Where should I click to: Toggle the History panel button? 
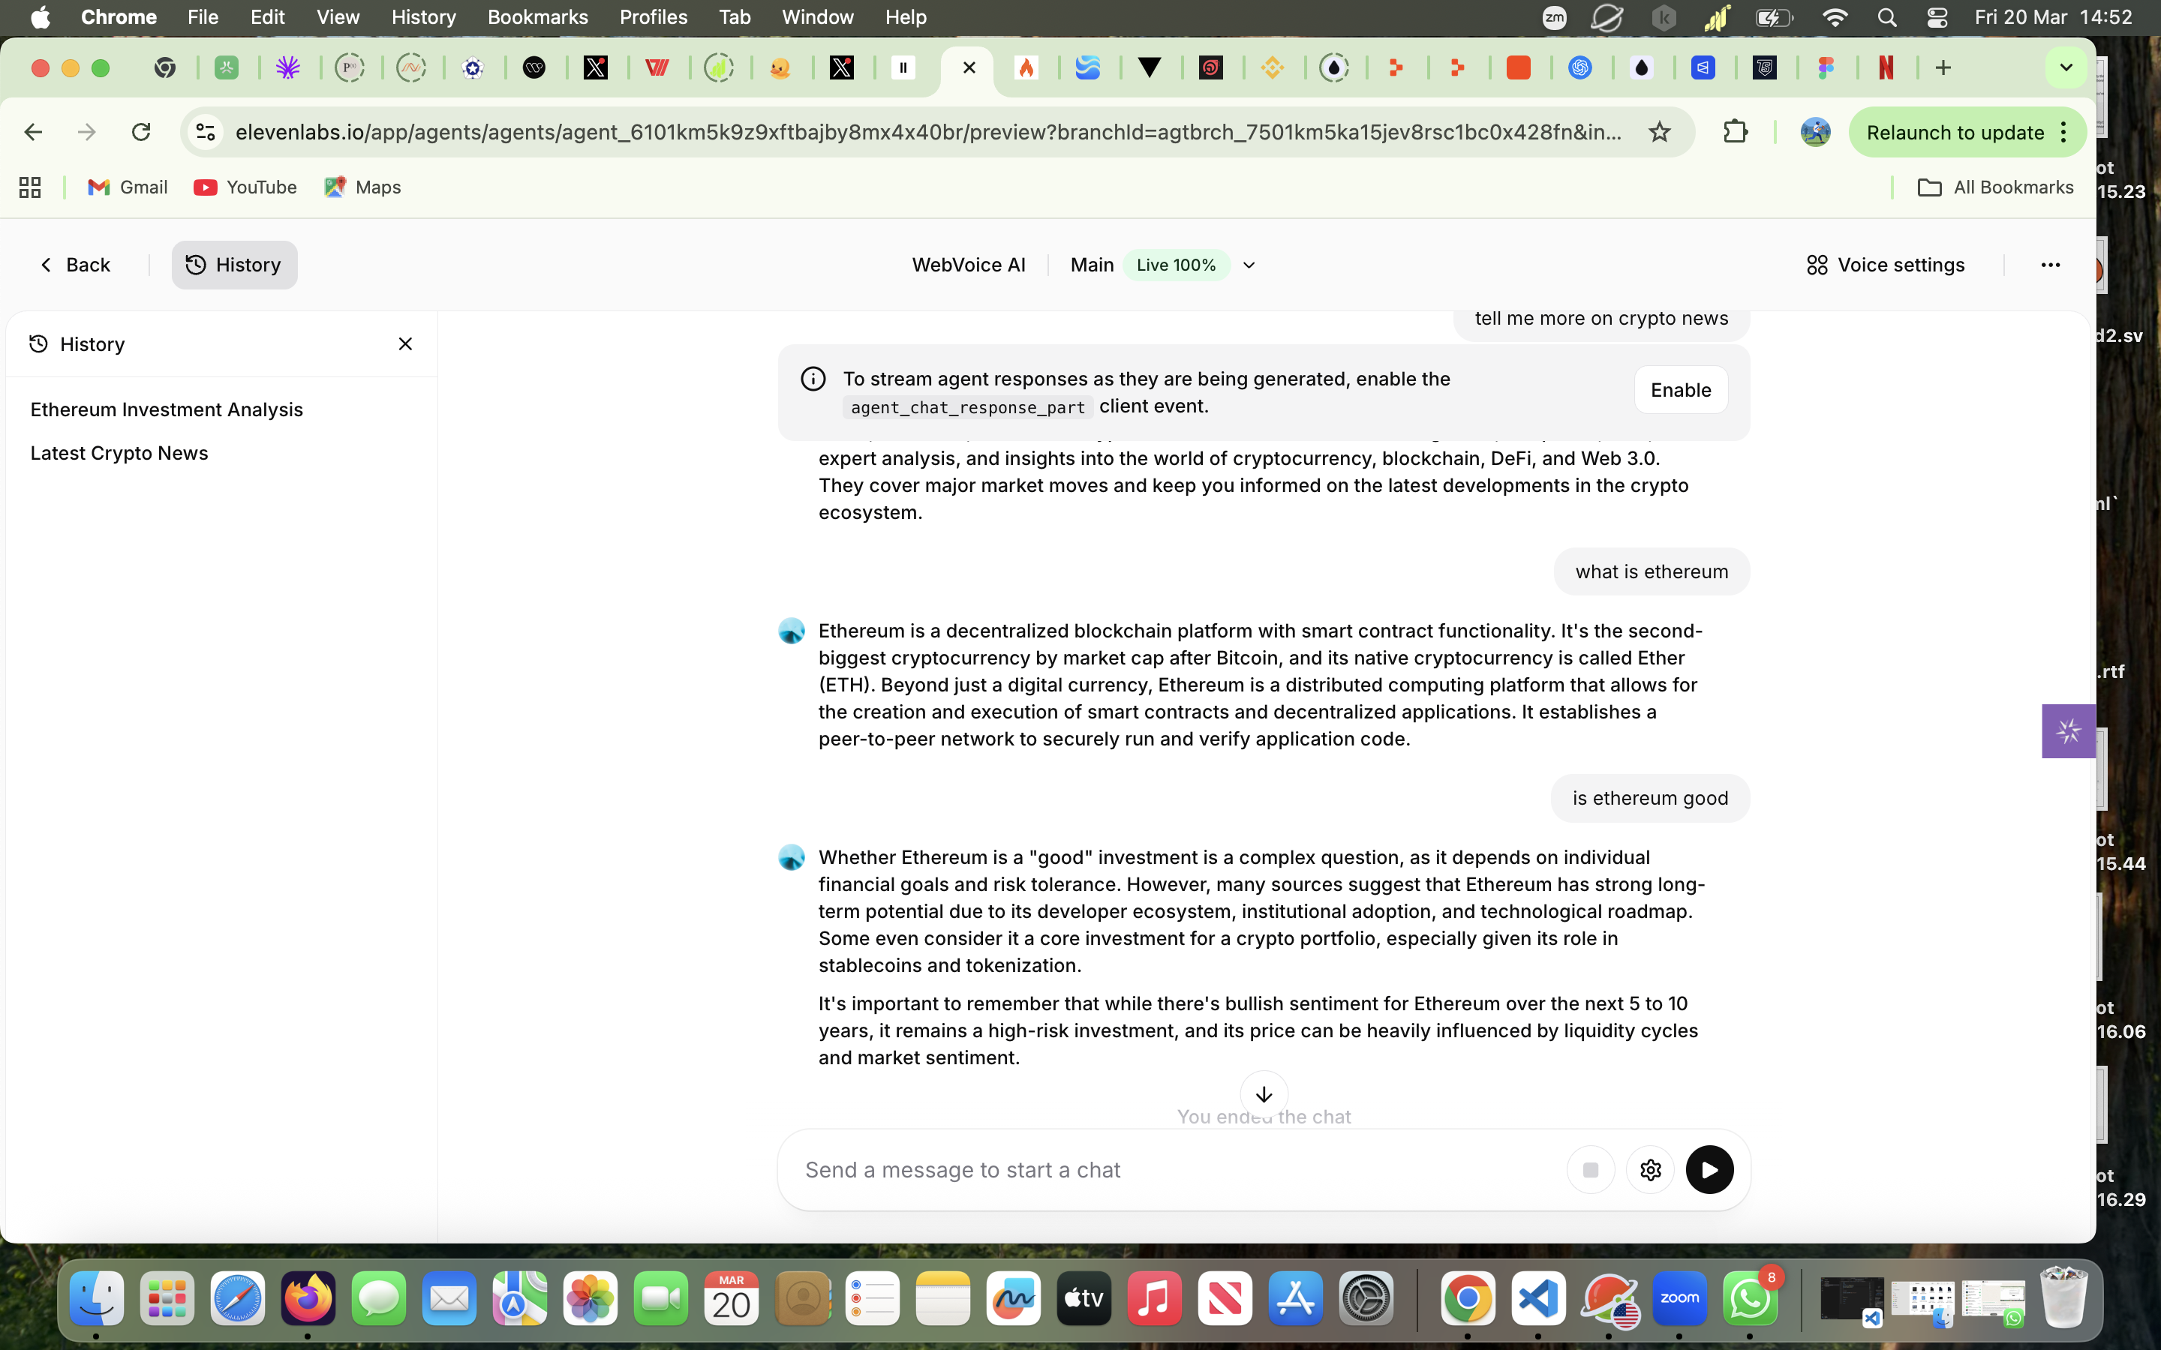234,265
